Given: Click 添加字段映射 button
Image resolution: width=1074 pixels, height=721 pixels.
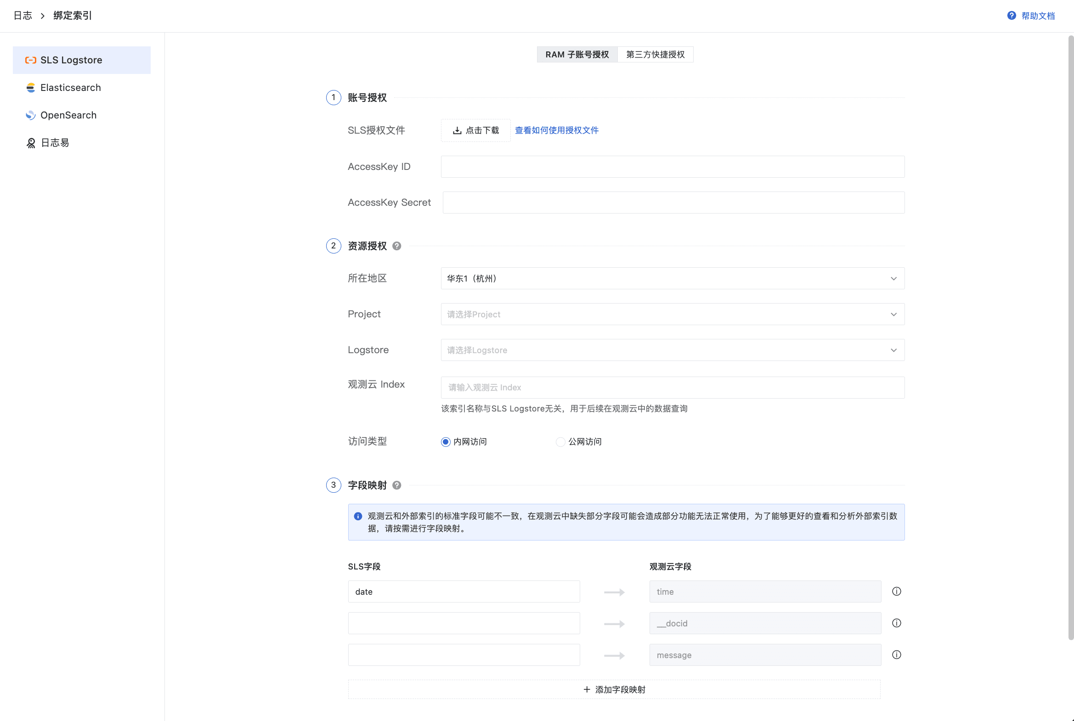Looking at the screenshot, I should [614, 689].
